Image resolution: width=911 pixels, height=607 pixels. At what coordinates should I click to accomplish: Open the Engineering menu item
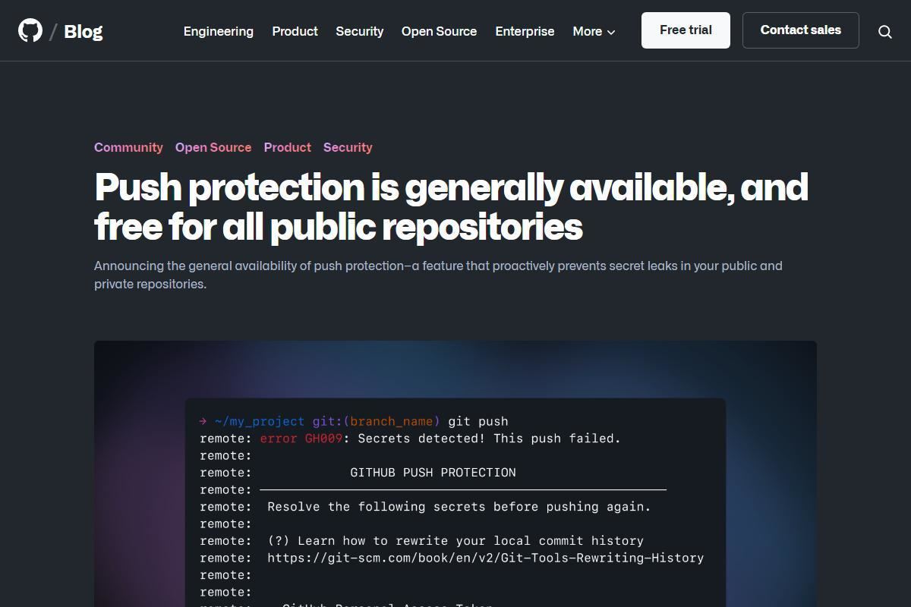pyautogui.click(x=219, y=31)
